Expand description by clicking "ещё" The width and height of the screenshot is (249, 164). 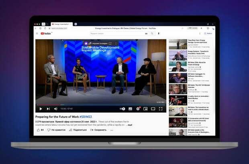(x=131, y=125)
